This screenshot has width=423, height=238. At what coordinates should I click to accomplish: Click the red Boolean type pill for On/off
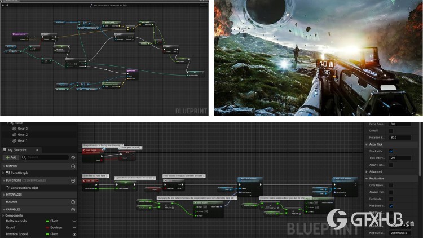pyautogui.click(x=47, y=228)
